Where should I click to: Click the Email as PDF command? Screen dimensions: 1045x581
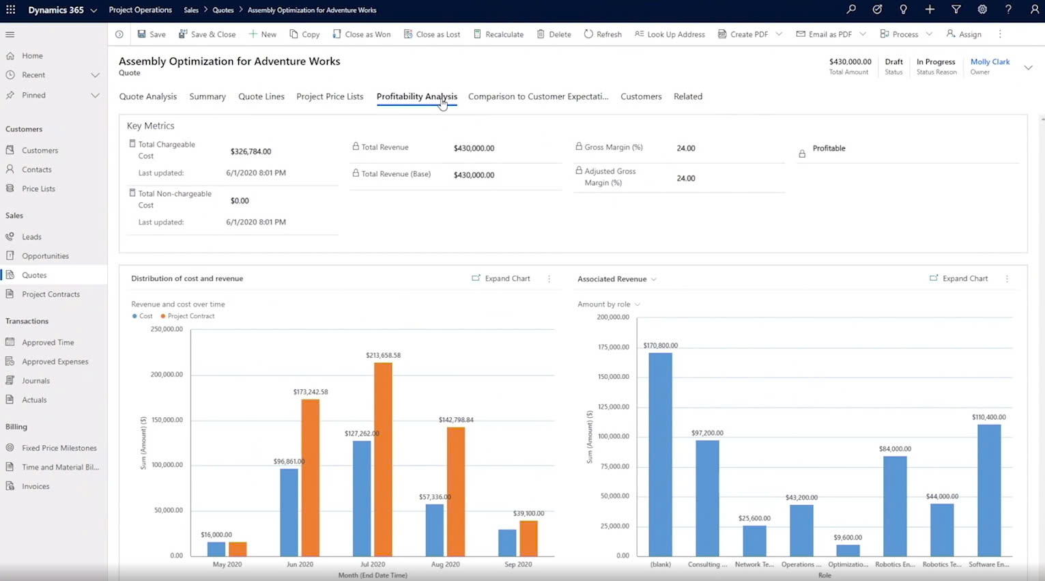pyautogui.click(x=824, y=34)
